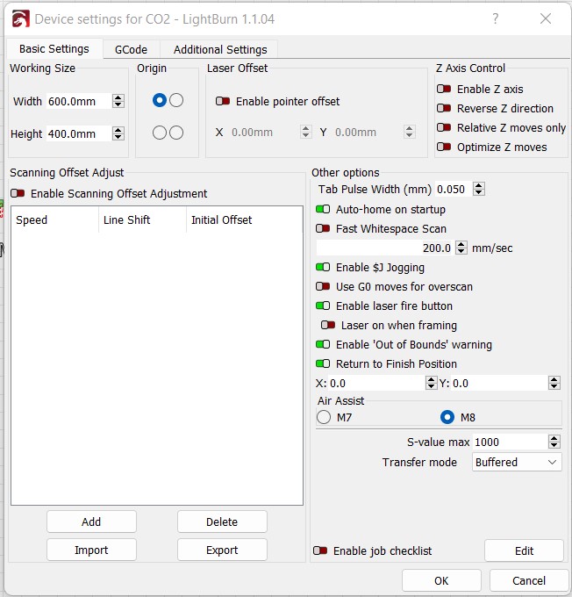Click the finish position Y field
This screenshot has width=572, height=597.
click(500, 383)
